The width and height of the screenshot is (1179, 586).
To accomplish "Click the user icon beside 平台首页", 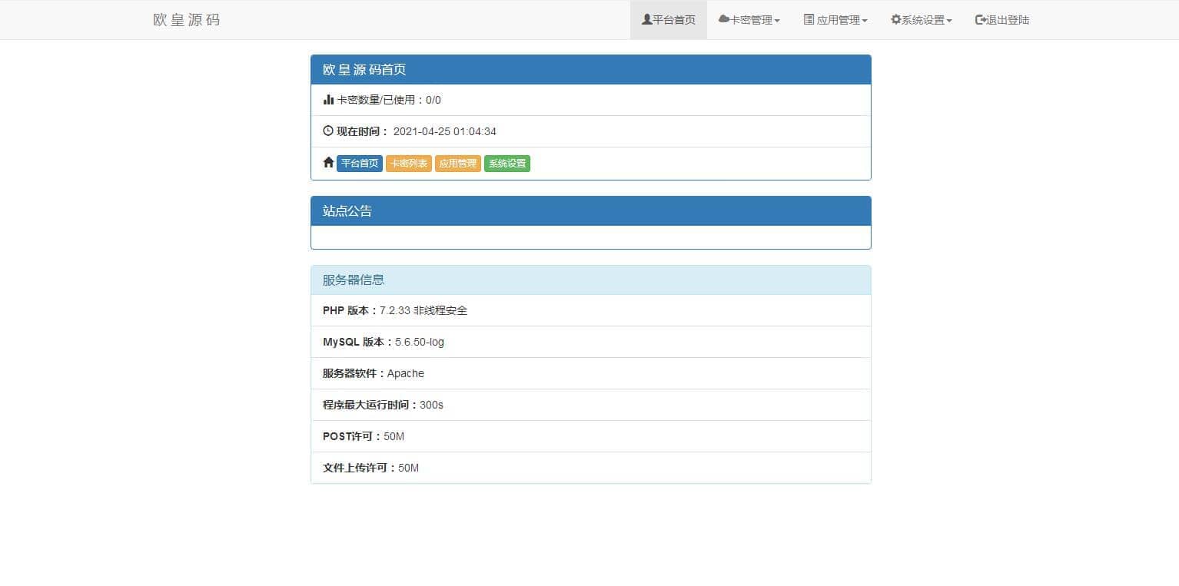I will pyautogui.click(x=647, y=20).
